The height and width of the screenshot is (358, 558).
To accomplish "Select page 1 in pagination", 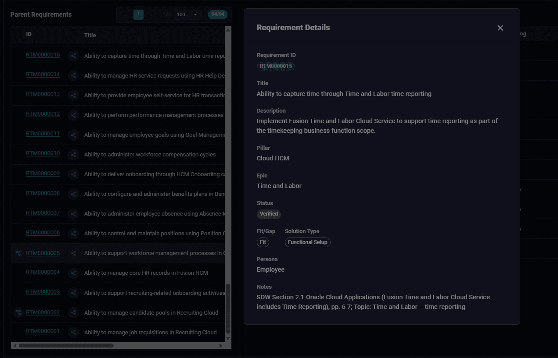I will (x=138, y=14).
